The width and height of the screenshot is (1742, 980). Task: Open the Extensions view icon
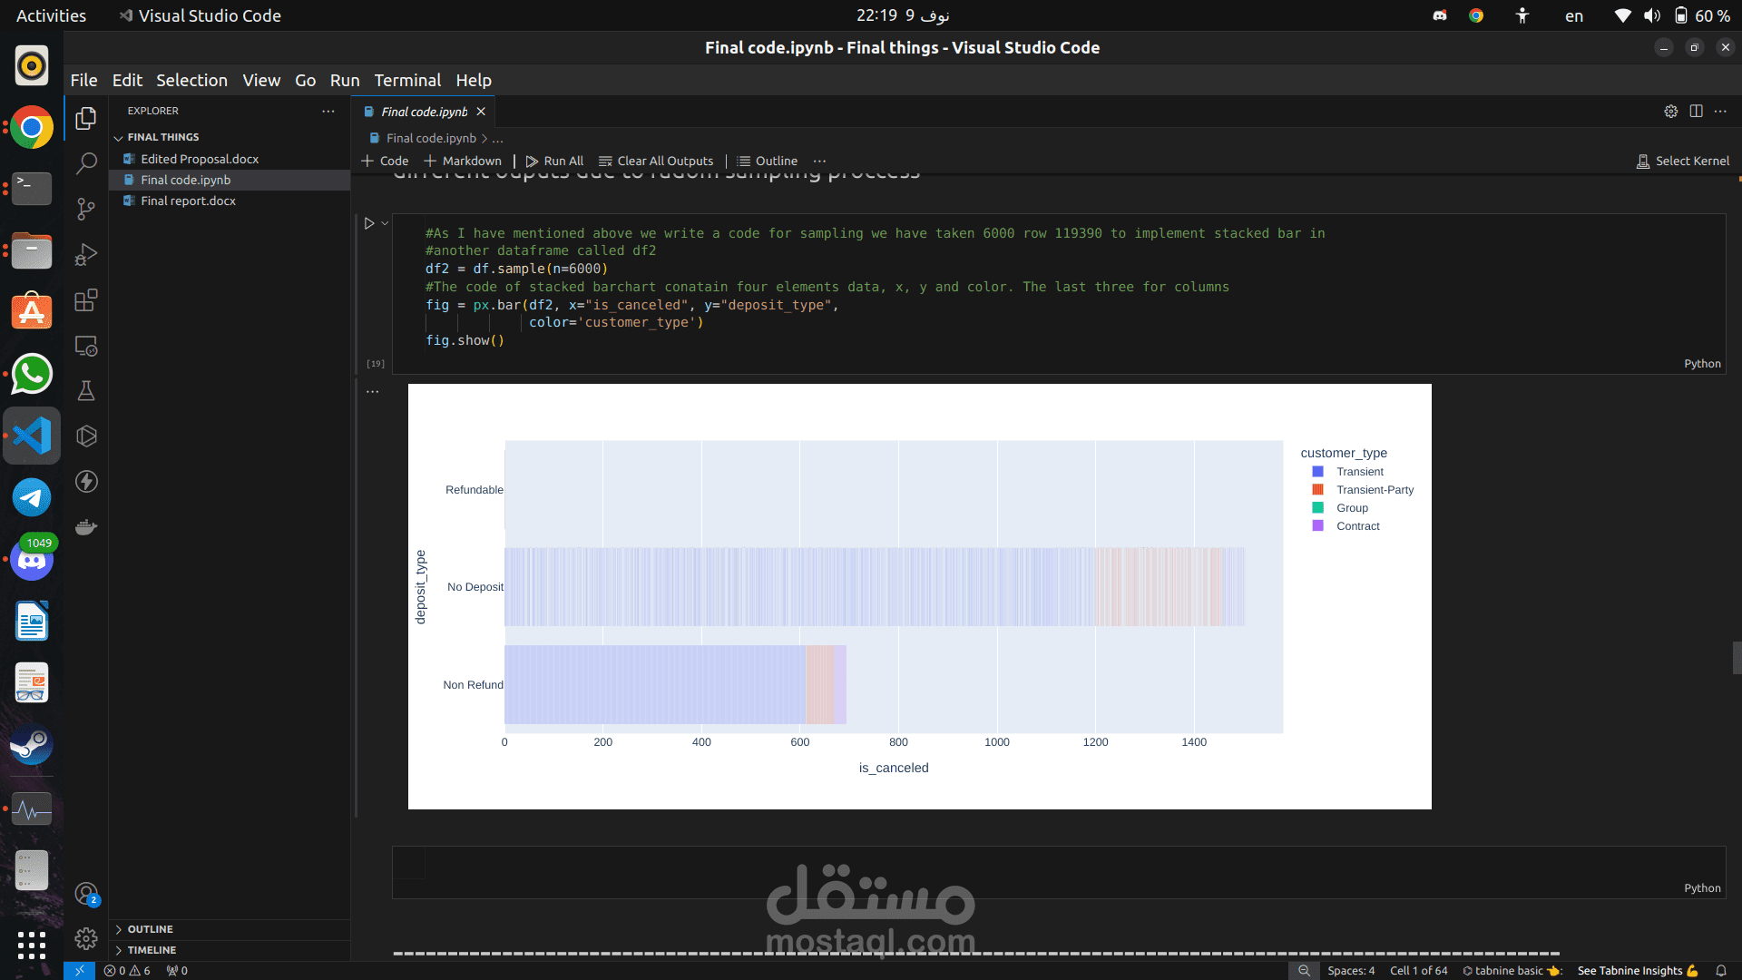(86, 300)
